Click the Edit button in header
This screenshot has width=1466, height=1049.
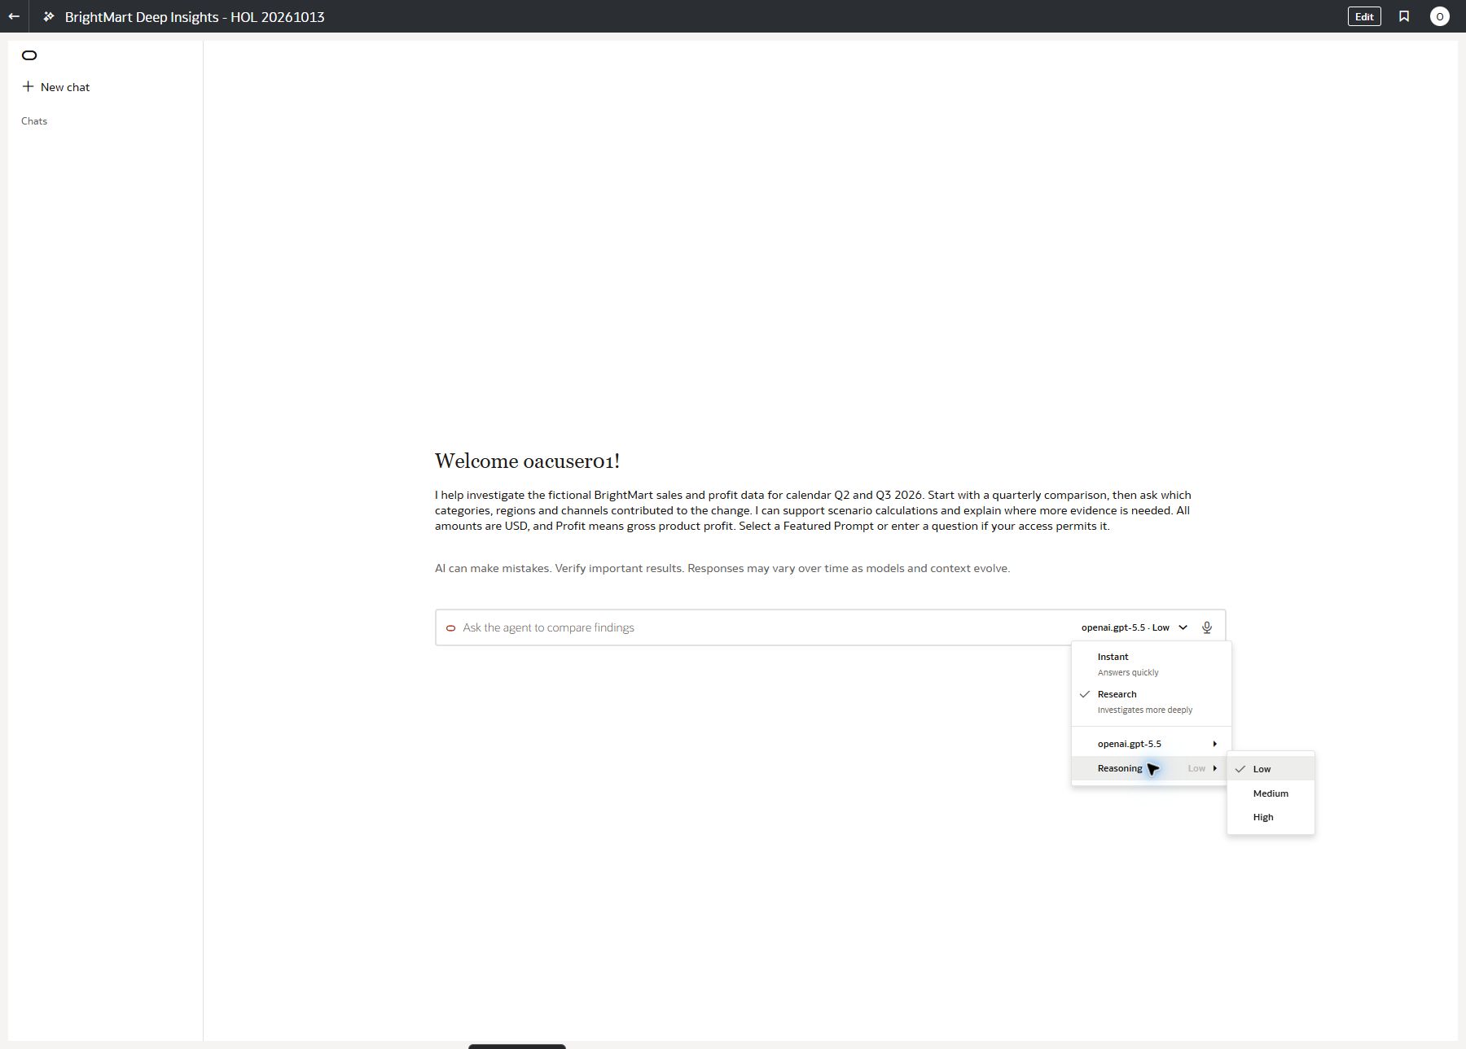tap(1364, 16)
